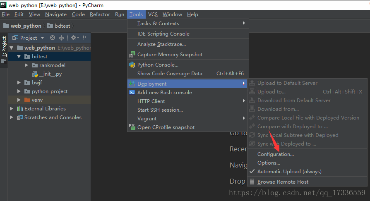
Task: Collapse the bdtest folder
Action: 19,57
